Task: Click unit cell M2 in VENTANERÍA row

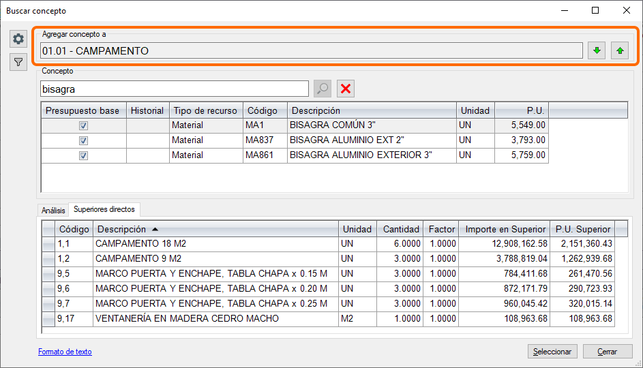Action: click(357, 319)
